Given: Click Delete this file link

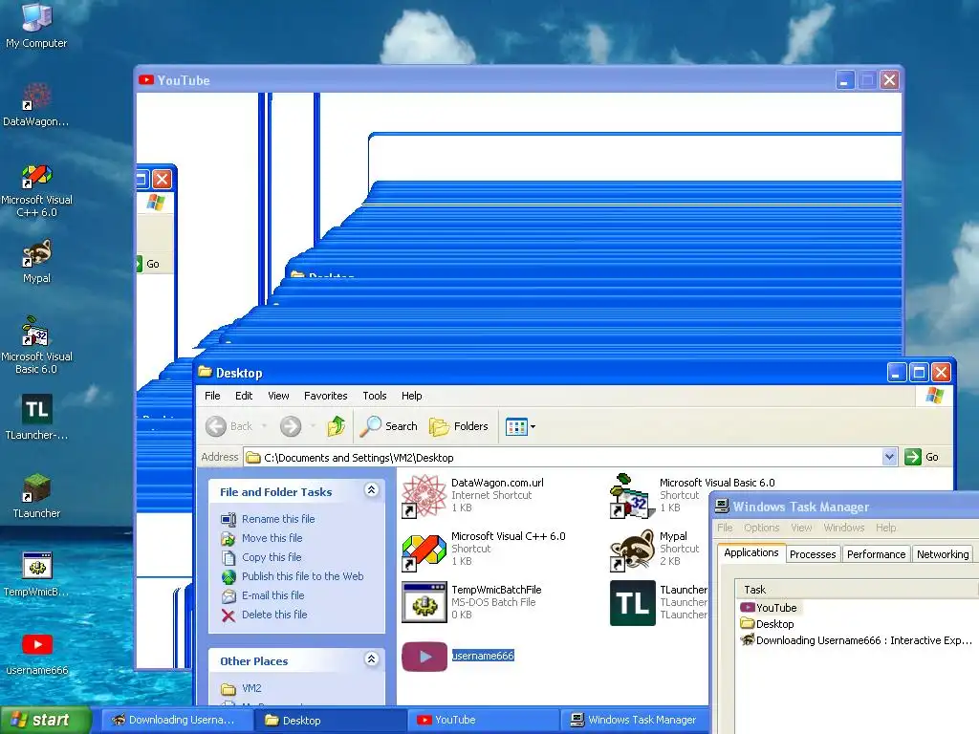Looking at the screenshot, I should point(274,615).
